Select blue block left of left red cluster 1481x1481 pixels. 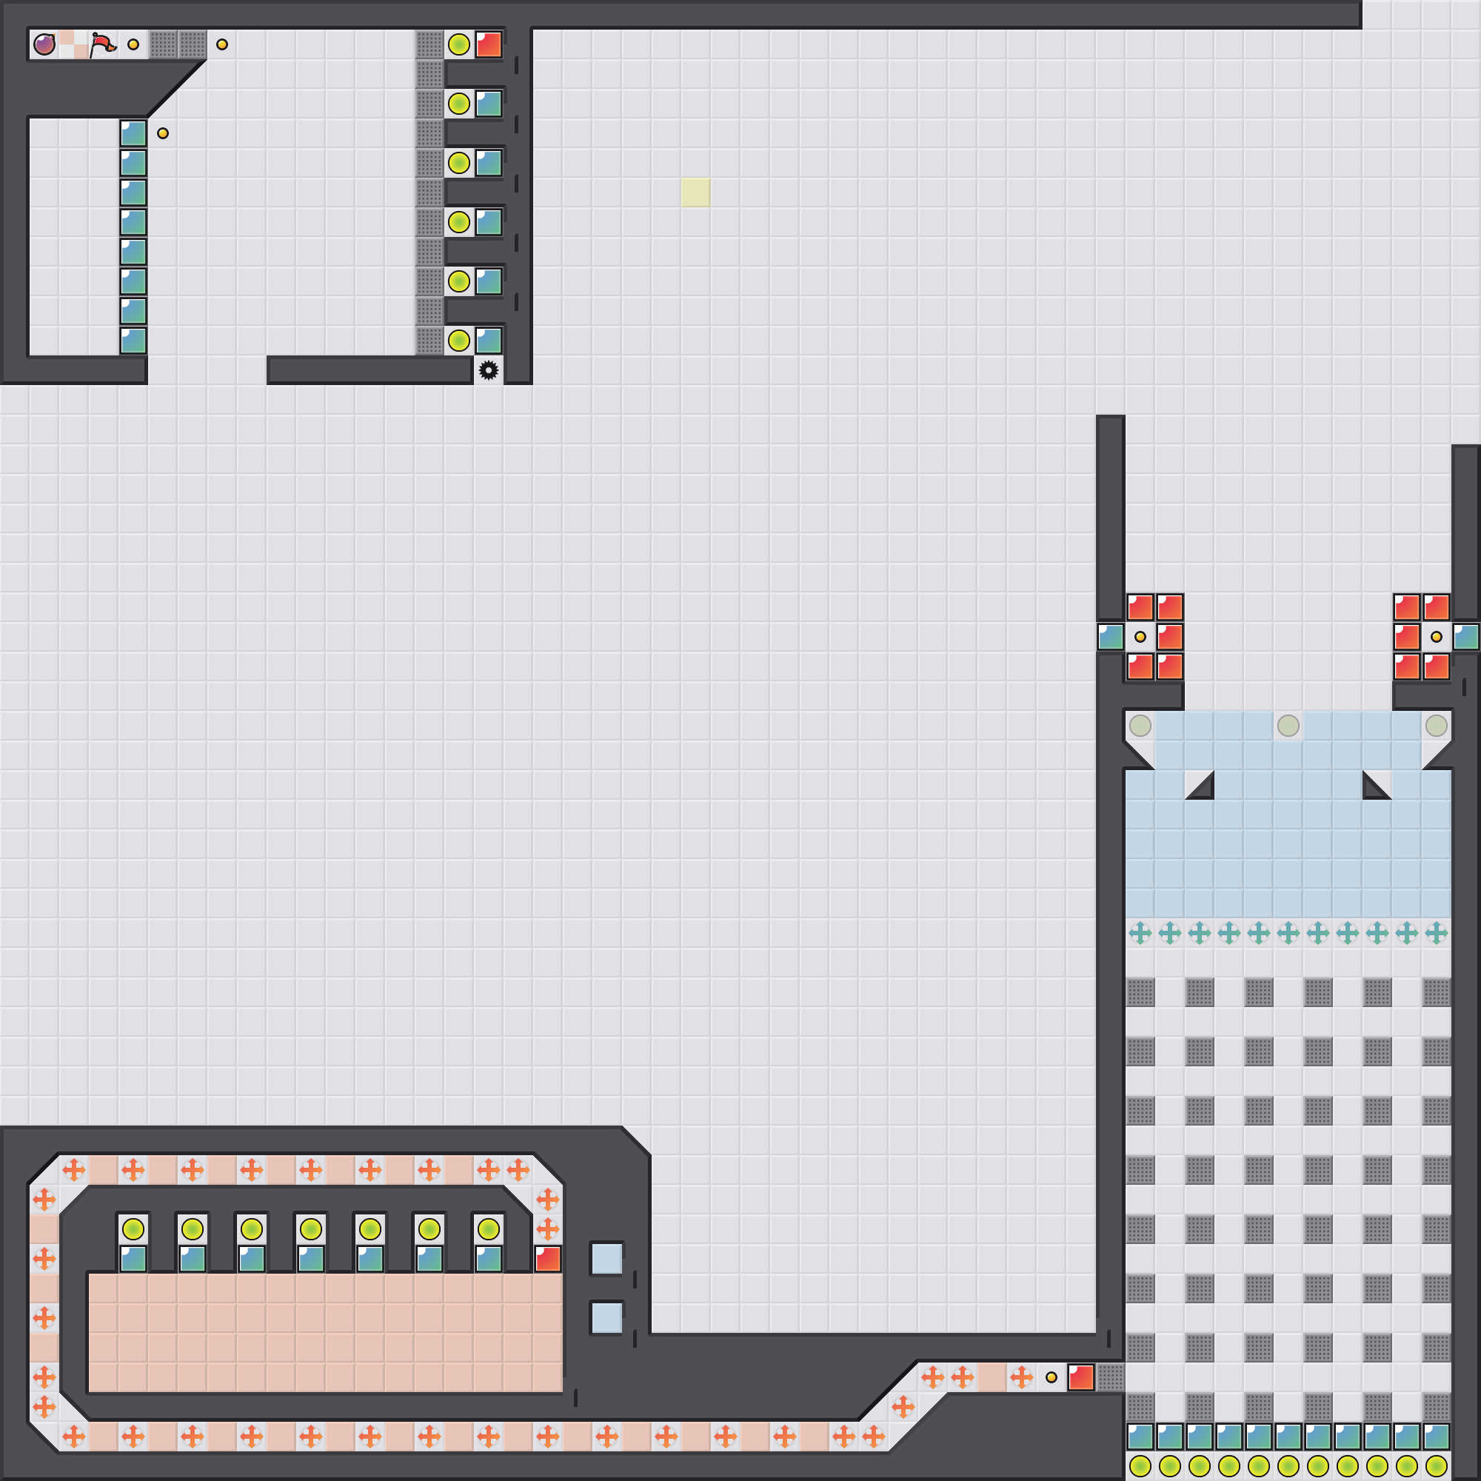pyautogui.click(x=1110, y=637)
